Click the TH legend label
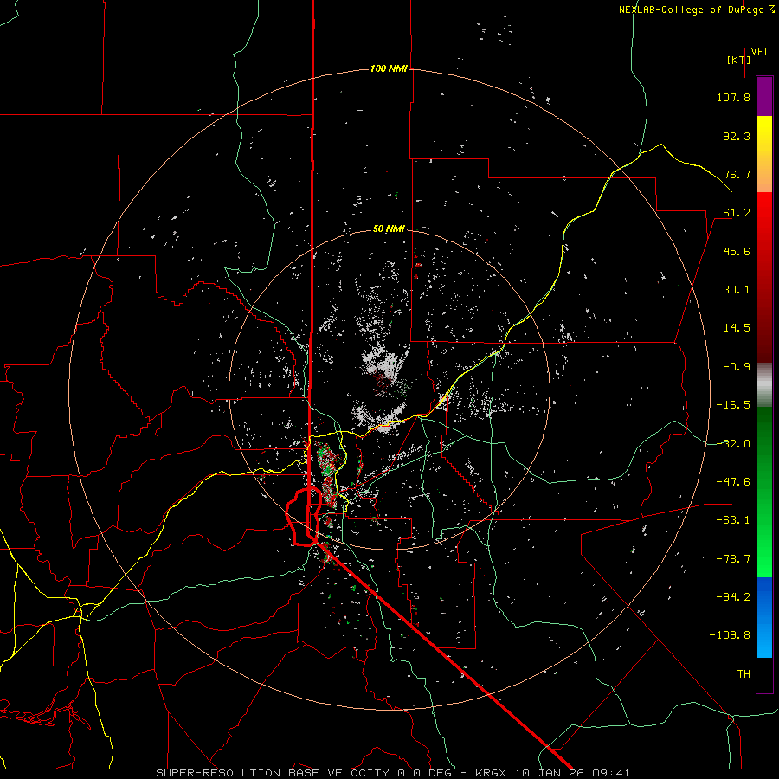The image size is (779, 779). point(744,674)
